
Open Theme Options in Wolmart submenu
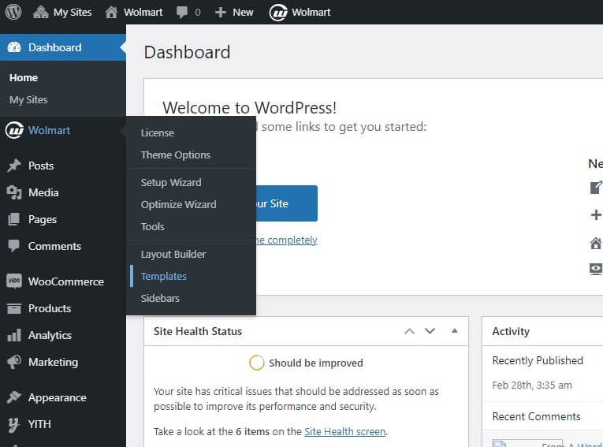click(x=175, y=155)
